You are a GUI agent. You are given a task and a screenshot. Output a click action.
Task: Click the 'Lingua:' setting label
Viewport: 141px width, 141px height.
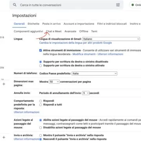[18, 39]
